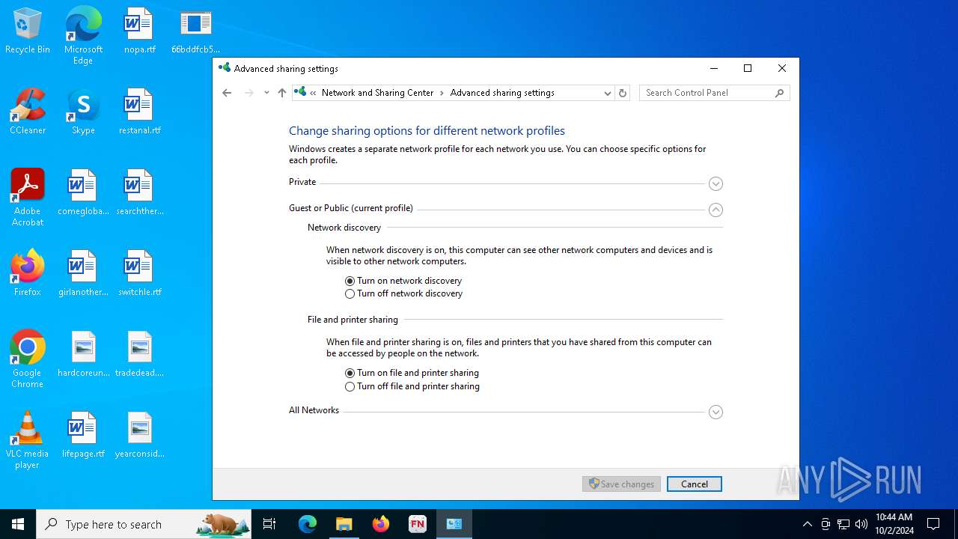Open breadcrumb arrow after Network and Sharing Center
The width and height of the screenshot is (958, 539).
point(442,93)
